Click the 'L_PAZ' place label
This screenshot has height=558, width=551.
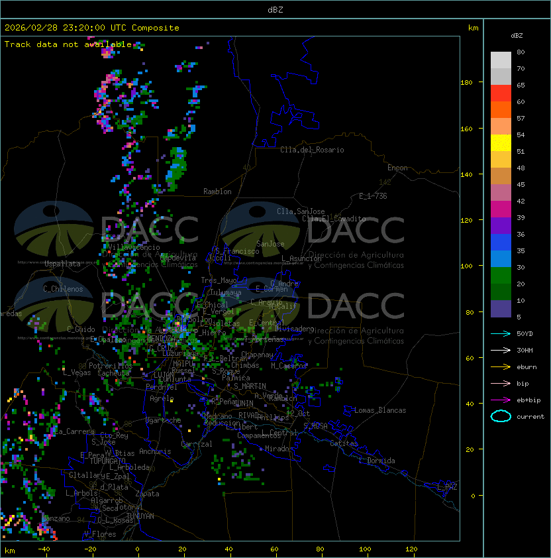point(447,487)
